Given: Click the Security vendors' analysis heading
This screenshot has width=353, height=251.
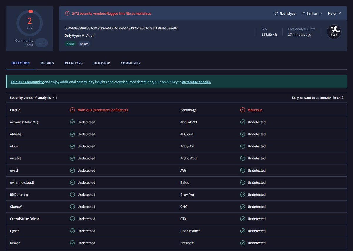Looking at the screenshot, I should (30, 98).
